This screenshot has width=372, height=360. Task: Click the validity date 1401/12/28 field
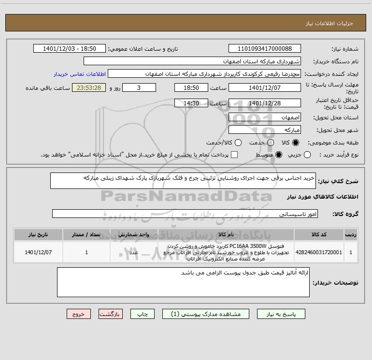265,103
